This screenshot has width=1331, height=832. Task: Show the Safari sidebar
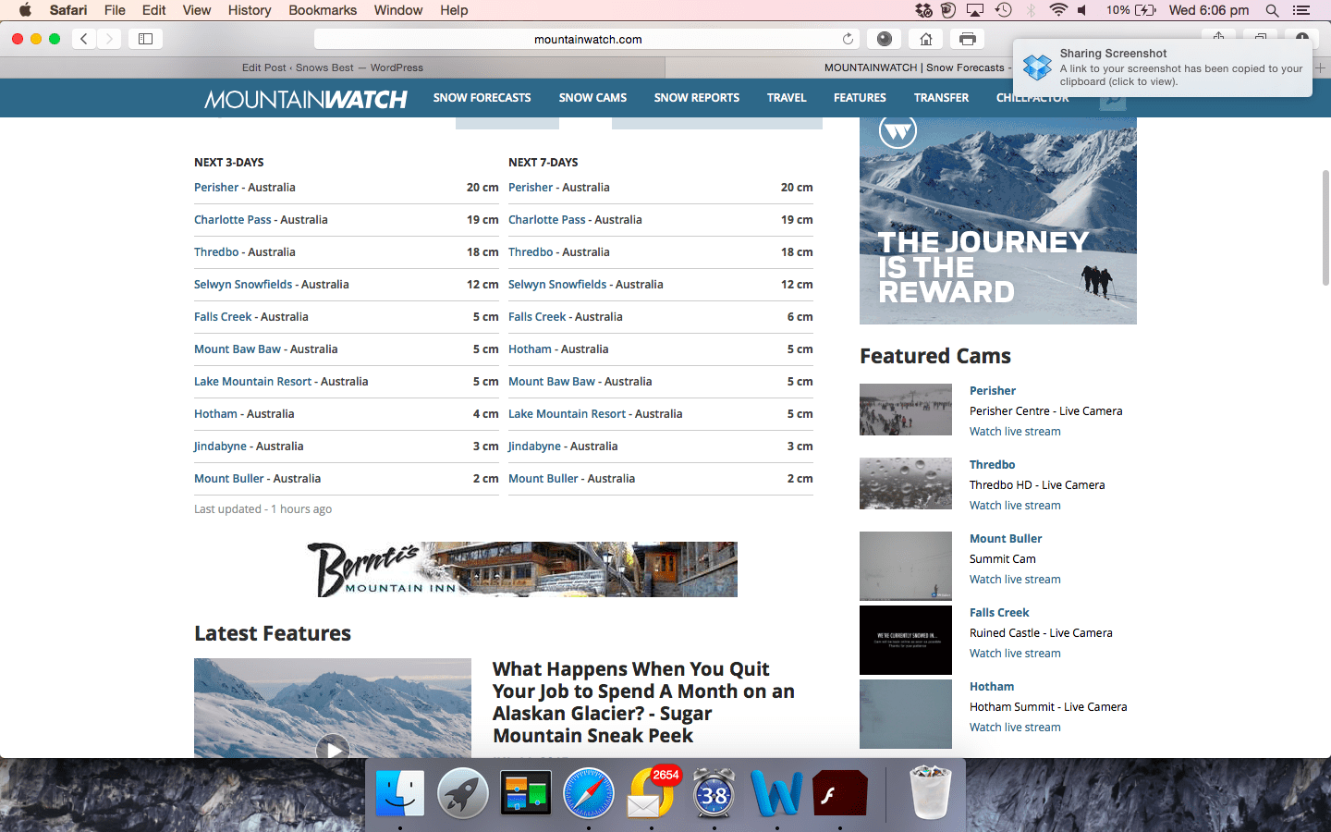145,39
